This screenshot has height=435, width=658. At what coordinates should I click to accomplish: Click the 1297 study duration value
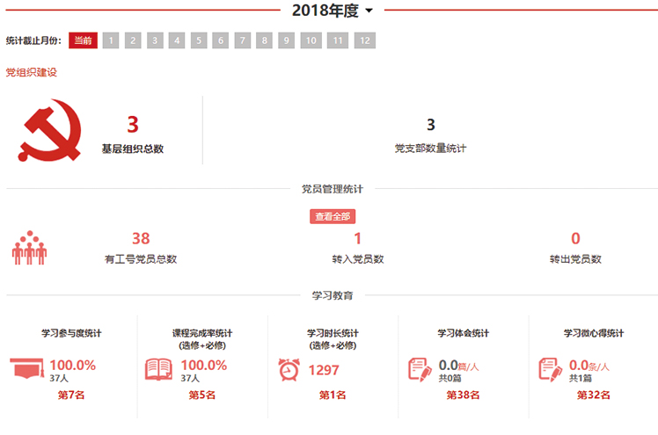pyautogui.click(x=324, y=370)
